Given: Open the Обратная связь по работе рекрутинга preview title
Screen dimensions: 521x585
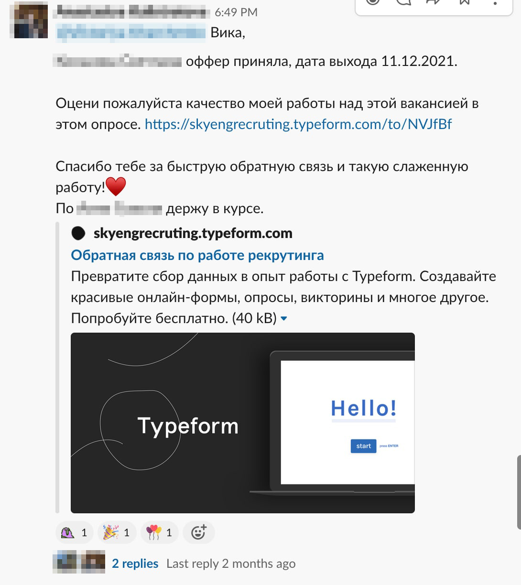Looking at the screenshot, I should click(x=197, y=255).
